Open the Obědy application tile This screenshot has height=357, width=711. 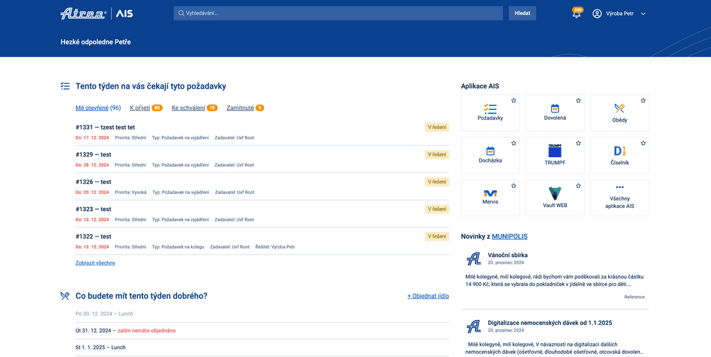620,113
